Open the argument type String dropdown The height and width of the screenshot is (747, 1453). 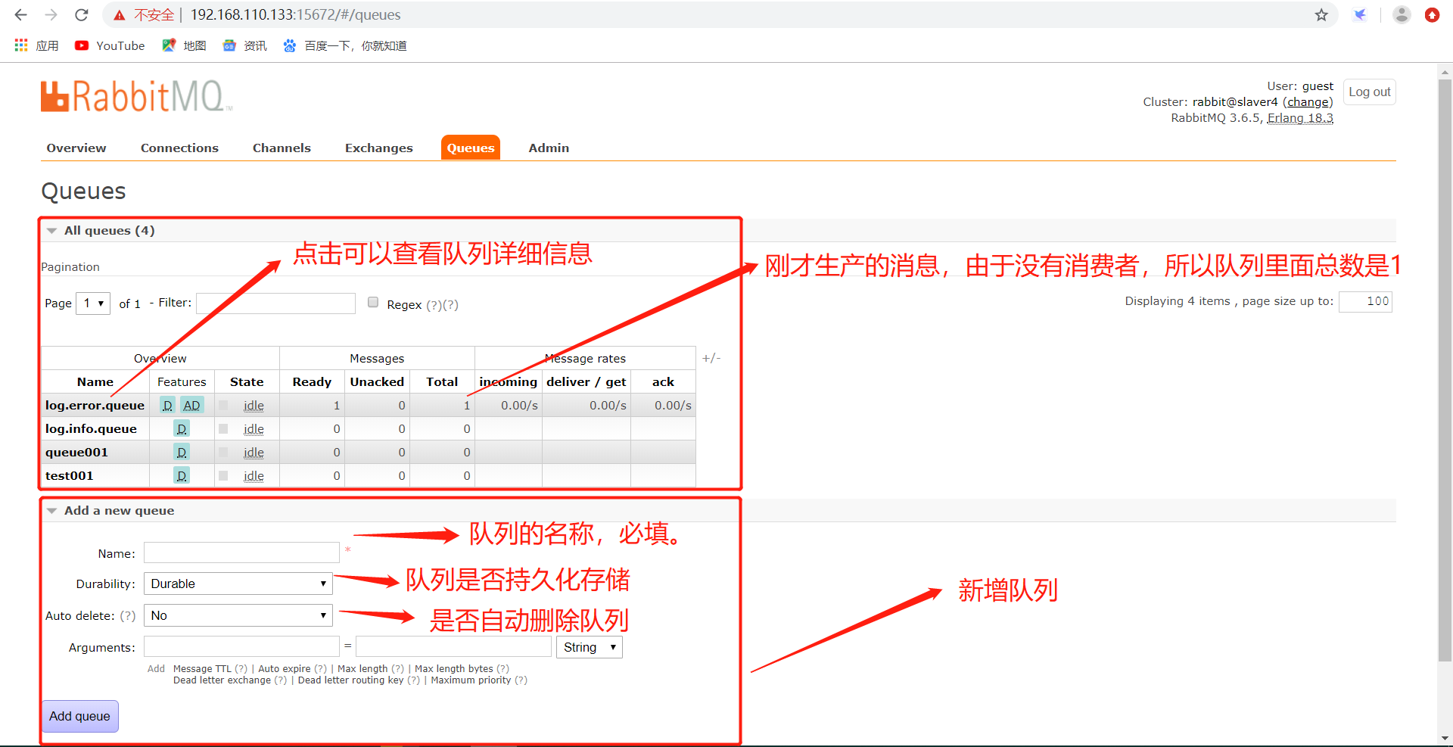coord(590,647)
